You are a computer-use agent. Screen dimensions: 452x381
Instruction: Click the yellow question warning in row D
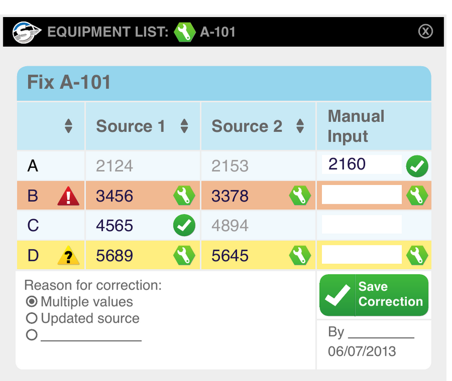point(68,255)
